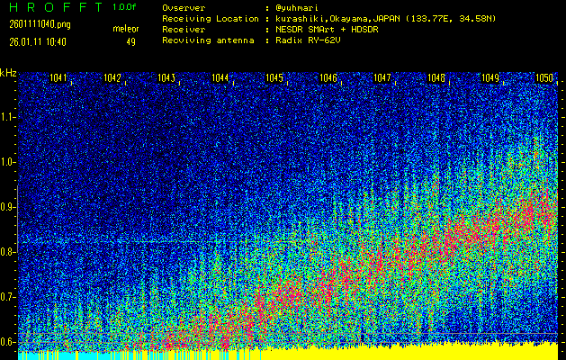Click the kurashiki,Okayama,JAPAN location text
The width and height of the screenshot is (566, 360).
pyautogui.click(x=342, y=18)
